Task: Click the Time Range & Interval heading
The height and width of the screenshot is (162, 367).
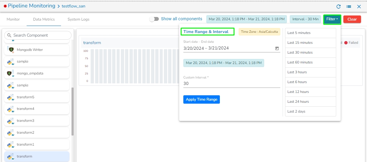Action: [206, 32]
